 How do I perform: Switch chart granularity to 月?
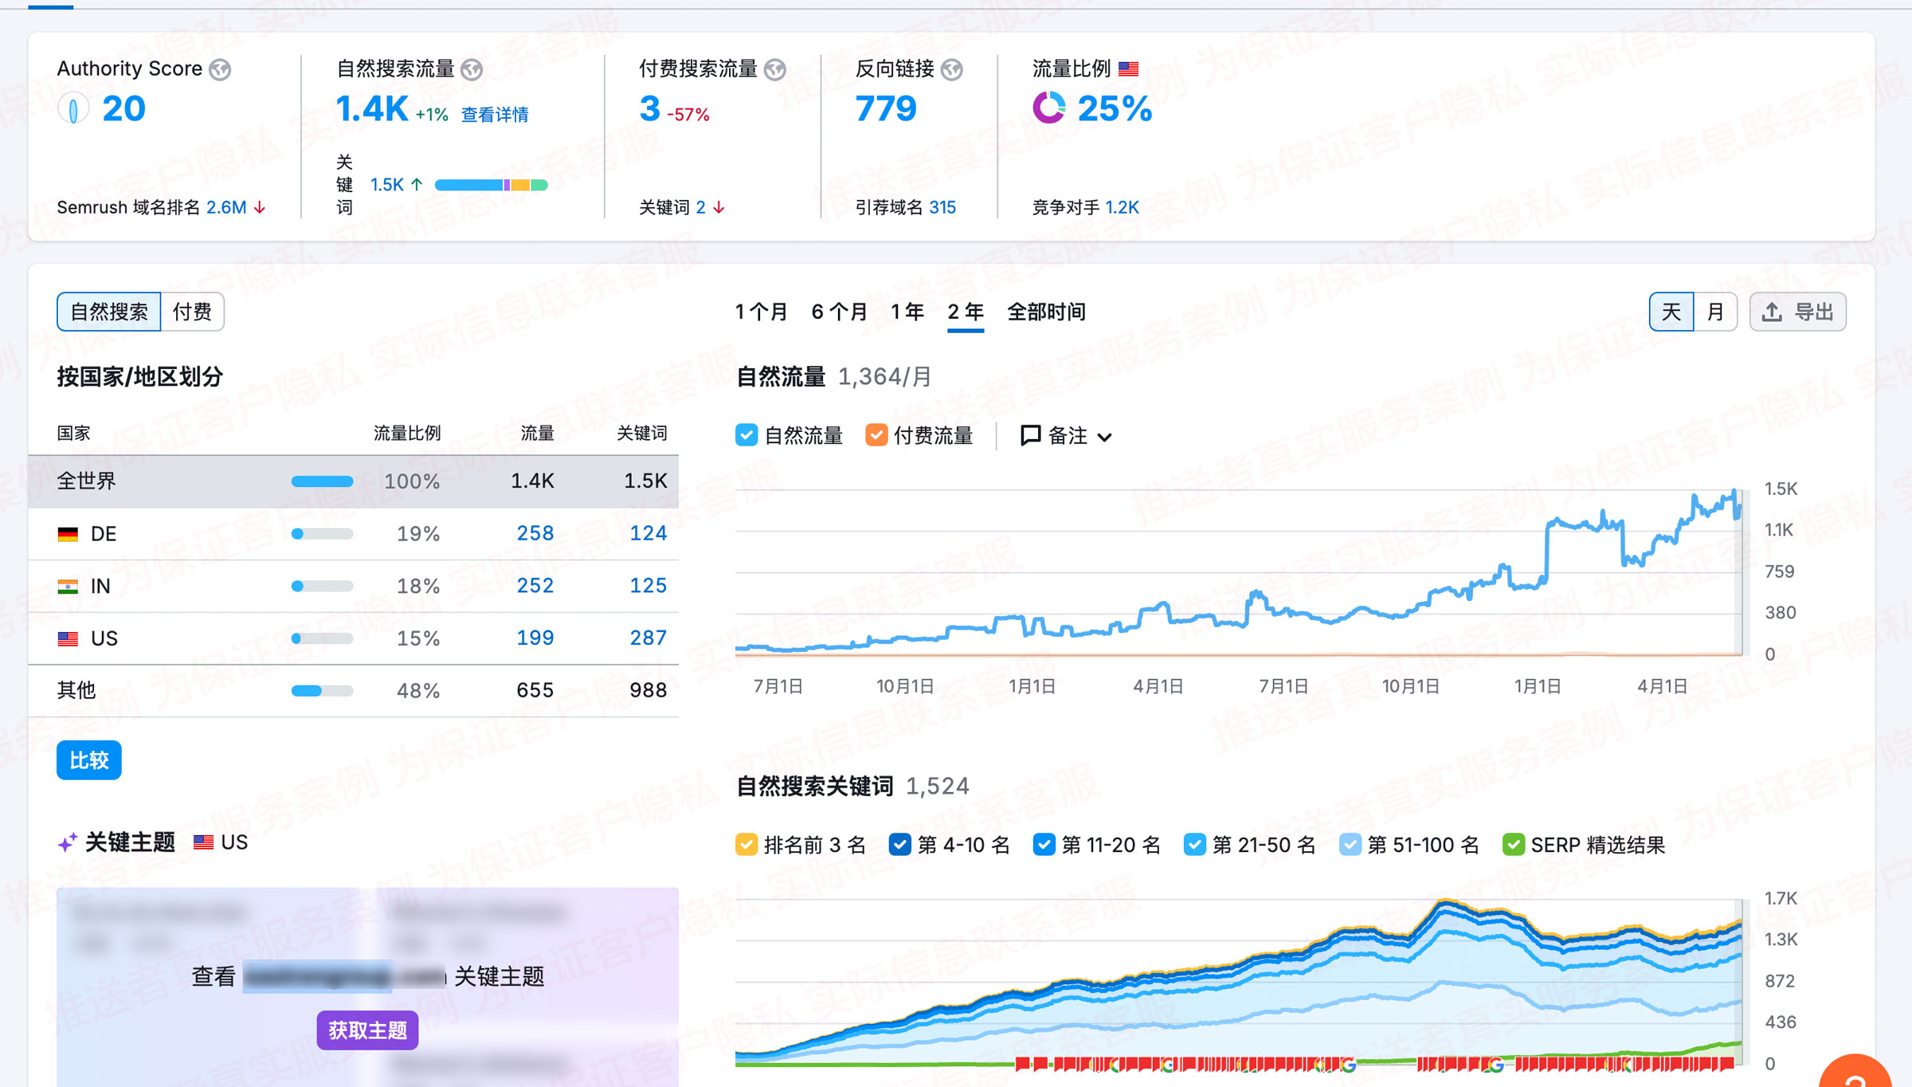(1715, 312)
